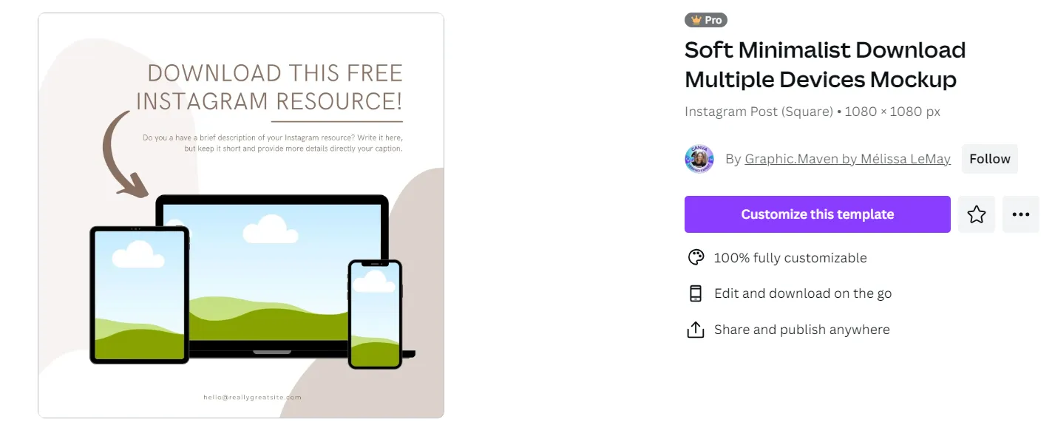This screenshot has height=442, width=1055.
Task: Customize this template
Action: (x=817, y=214)
